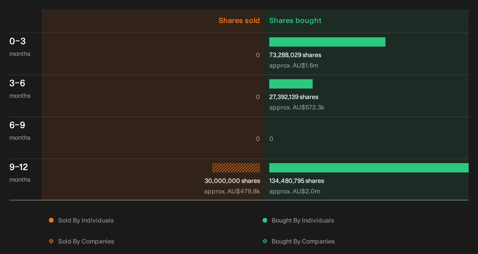Select the 73,288,029 shares value
The height and width of the screenshot is (254, 478).
295,55
